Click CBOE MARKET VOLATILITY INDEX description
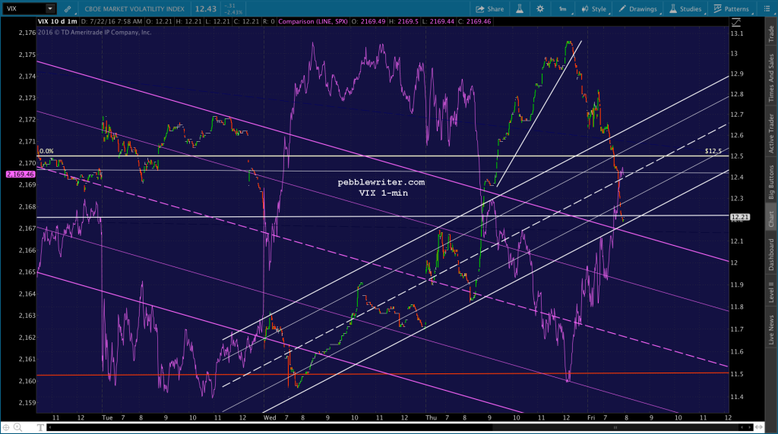 (x=134, y=9)
